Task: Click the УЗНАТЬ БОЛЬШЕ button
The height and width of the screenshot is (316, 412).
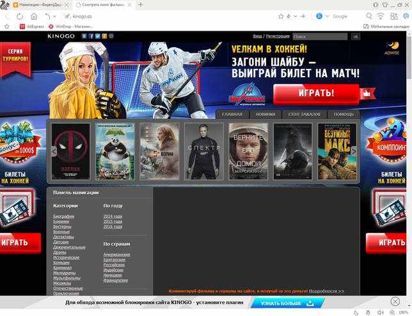Action: point(287,303)
